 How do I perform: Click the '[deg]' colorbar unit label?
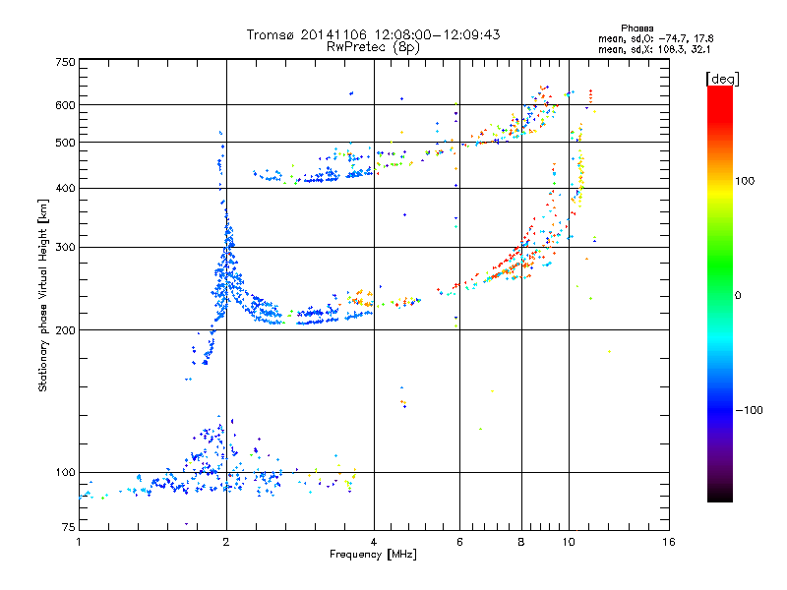[x=722, y=80]
